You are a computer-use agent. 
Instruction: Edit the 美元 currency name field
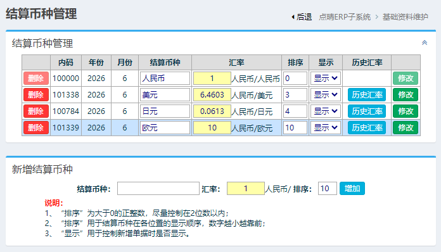coord(165,95)
